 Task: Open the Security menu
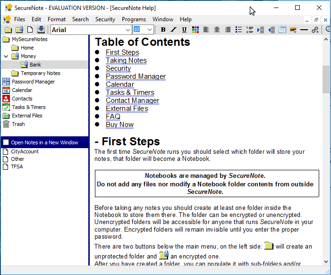(x=105, y=19)
